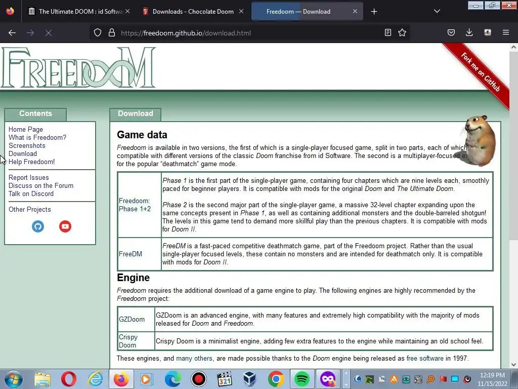Open the Crispy Doom engine link

coord(128,341)
